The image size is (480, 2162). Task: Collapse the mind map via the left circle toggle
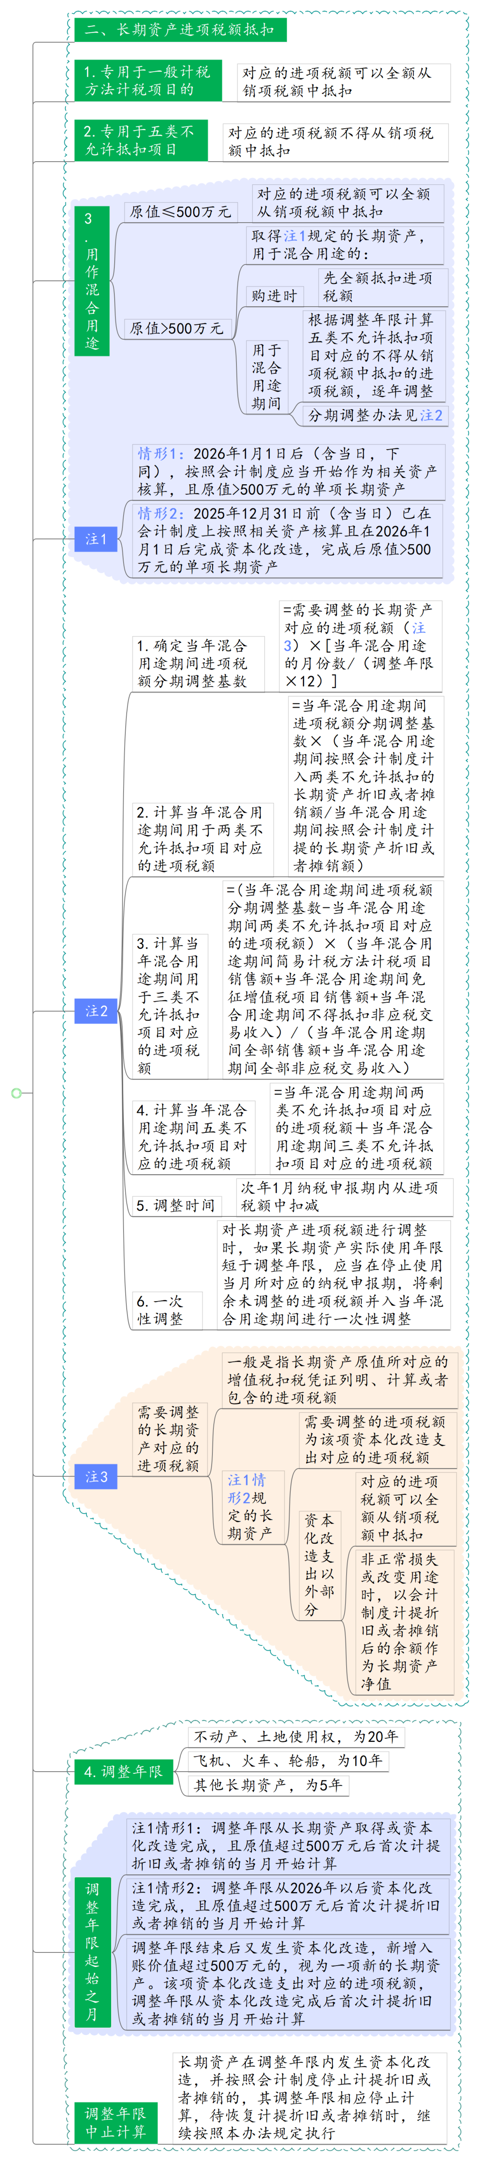tap(16, 1093)
